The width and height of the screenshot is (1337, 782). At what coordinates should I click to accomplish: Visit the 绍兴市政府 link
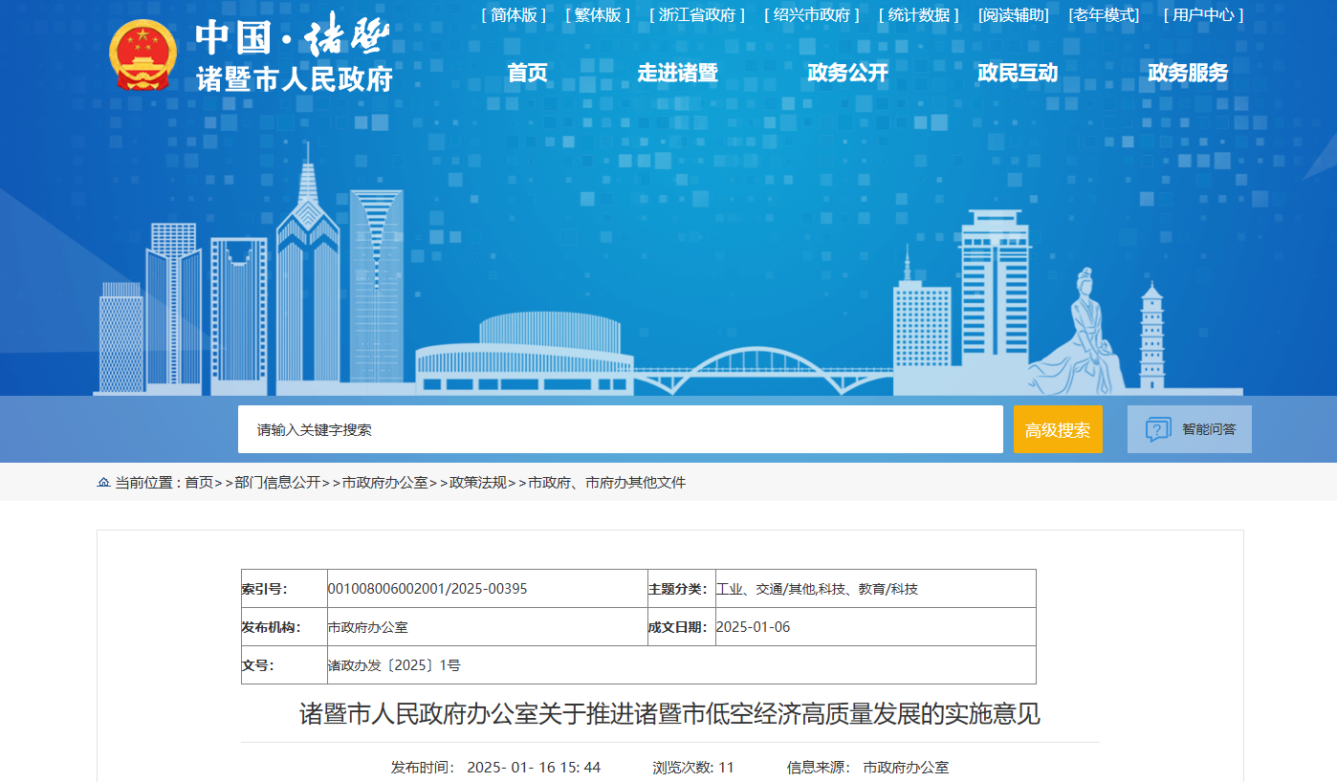coord(812,15)
